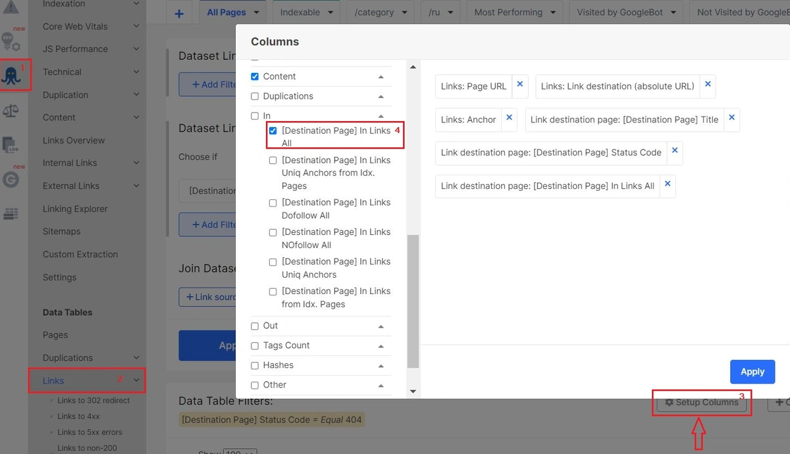Expand the 'Out' column group arrow

coord(381,326)
